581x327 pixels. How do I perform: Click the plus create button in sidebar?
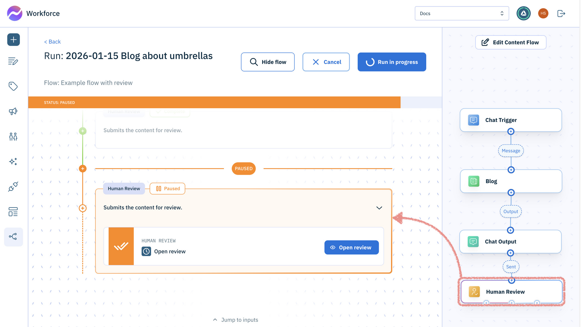click(14, 40)
